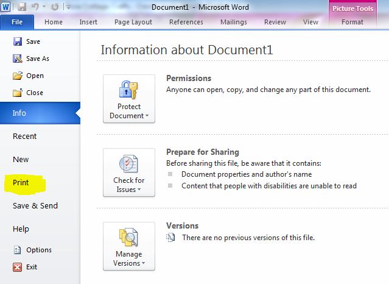This screenshot has height=284, width=389.
Task: Click the no previous versions document icon
Action: 170,238
